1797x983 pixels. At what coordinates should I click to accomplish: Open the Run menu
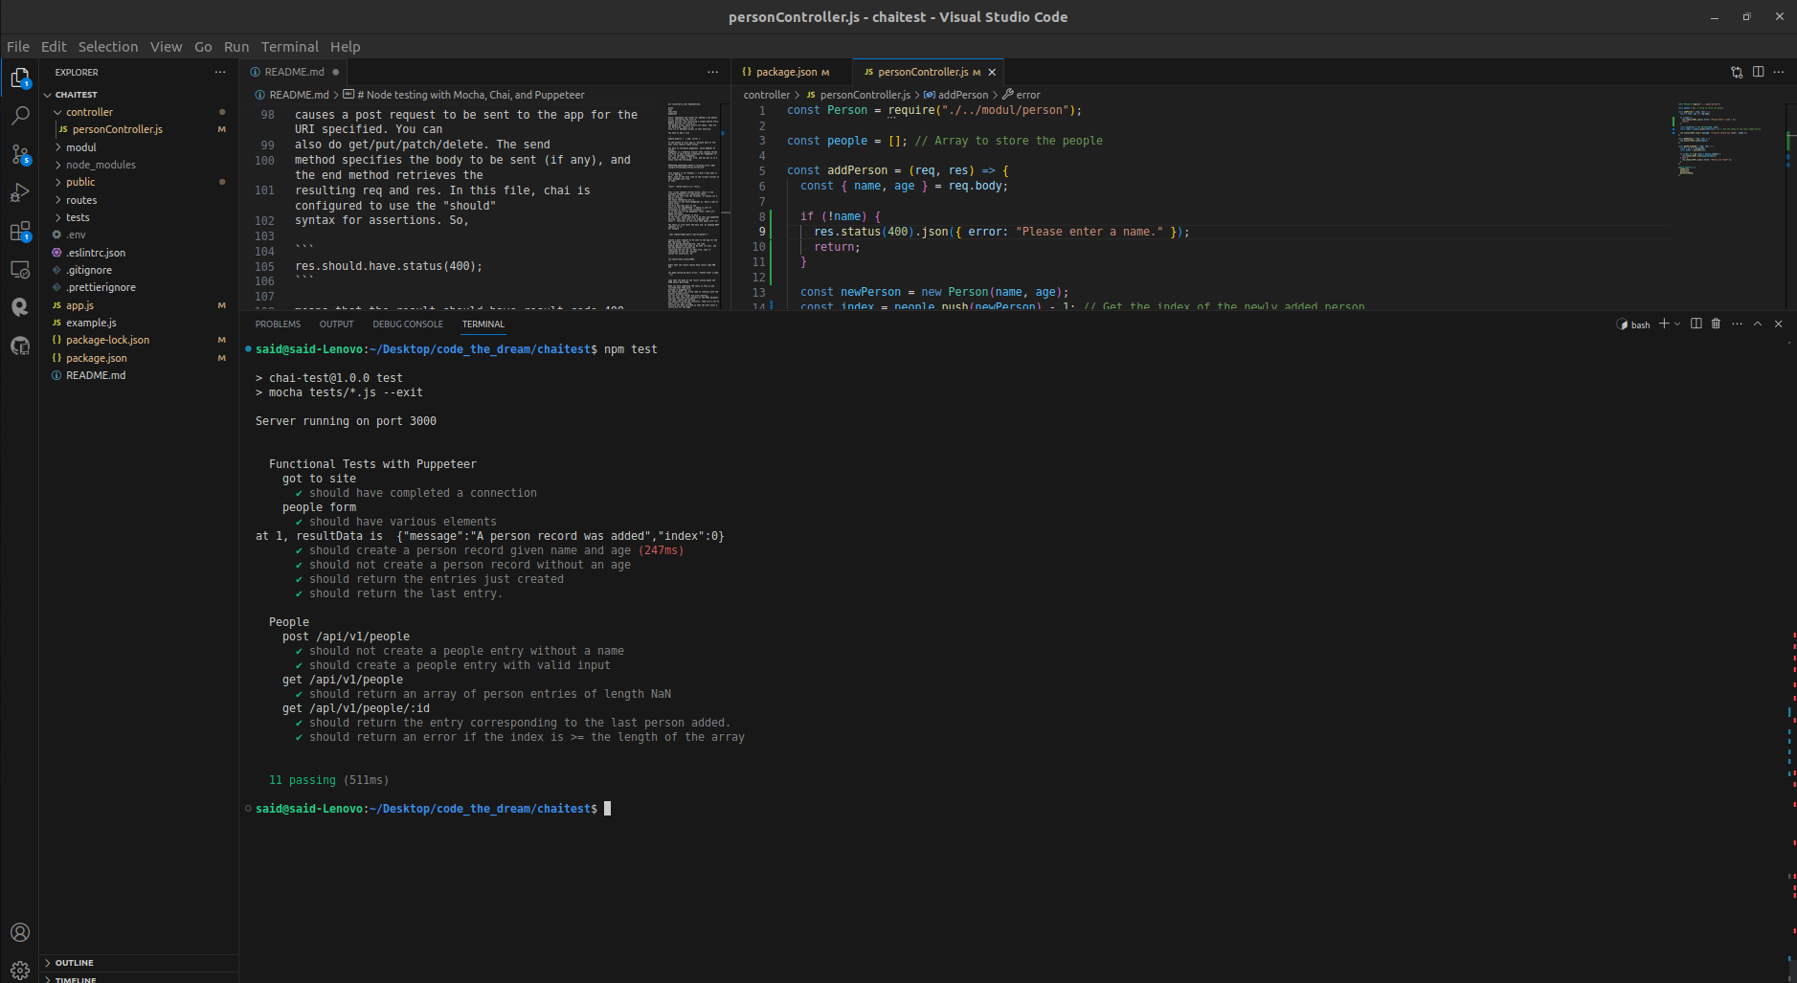pyautogui.click(x=236, y=46)
